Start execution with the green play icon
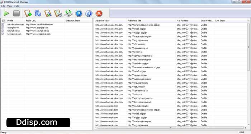 (x=6, y=14)
